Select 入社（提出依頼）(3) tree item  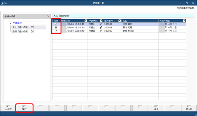click(x=29, y=27)
